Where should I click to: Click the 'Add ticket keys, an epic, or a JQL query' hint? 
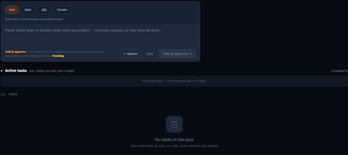pos(174,146)
